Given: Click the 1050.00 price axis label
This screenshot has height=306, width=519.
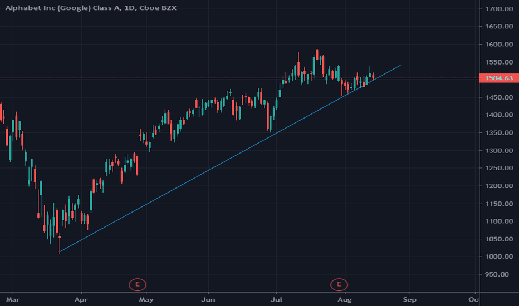Looking at the screenshot, I should click(x=499, y=239).
